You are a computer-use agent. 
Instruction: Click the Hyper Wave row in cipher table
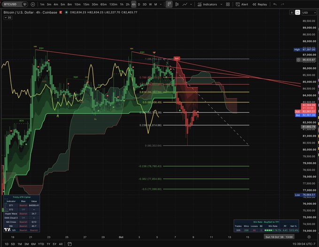tap(22, 214)
